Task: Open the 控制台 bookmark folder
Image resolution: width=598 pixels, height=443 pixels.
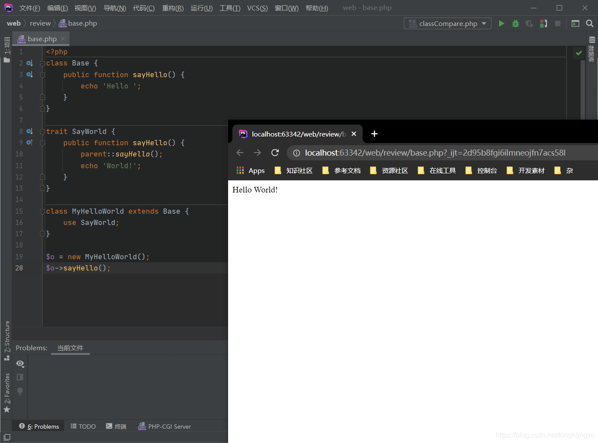Action: [x=481, y=171]
